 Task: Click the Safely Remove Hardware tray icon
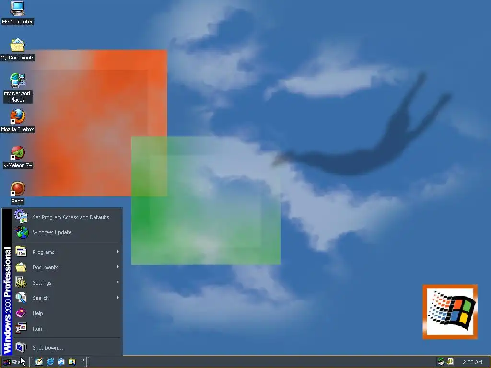(x=442, y=362)
